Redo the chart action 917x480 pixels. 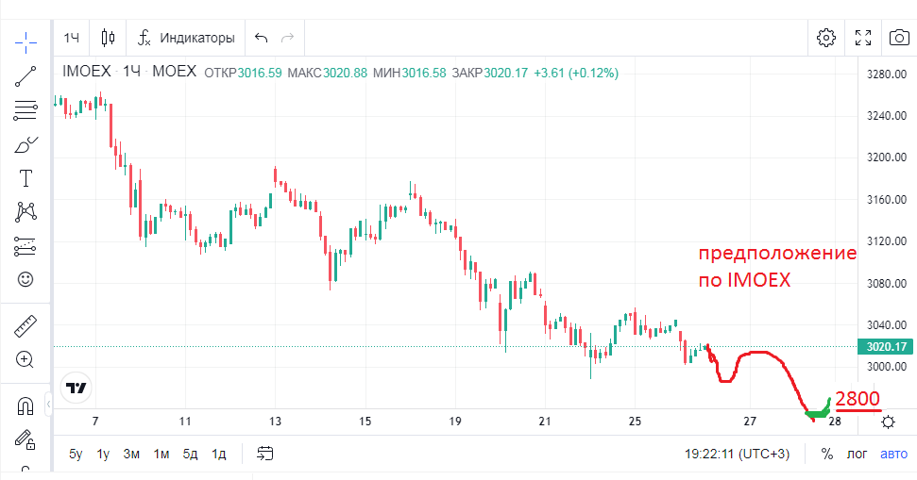pos(287,38)
